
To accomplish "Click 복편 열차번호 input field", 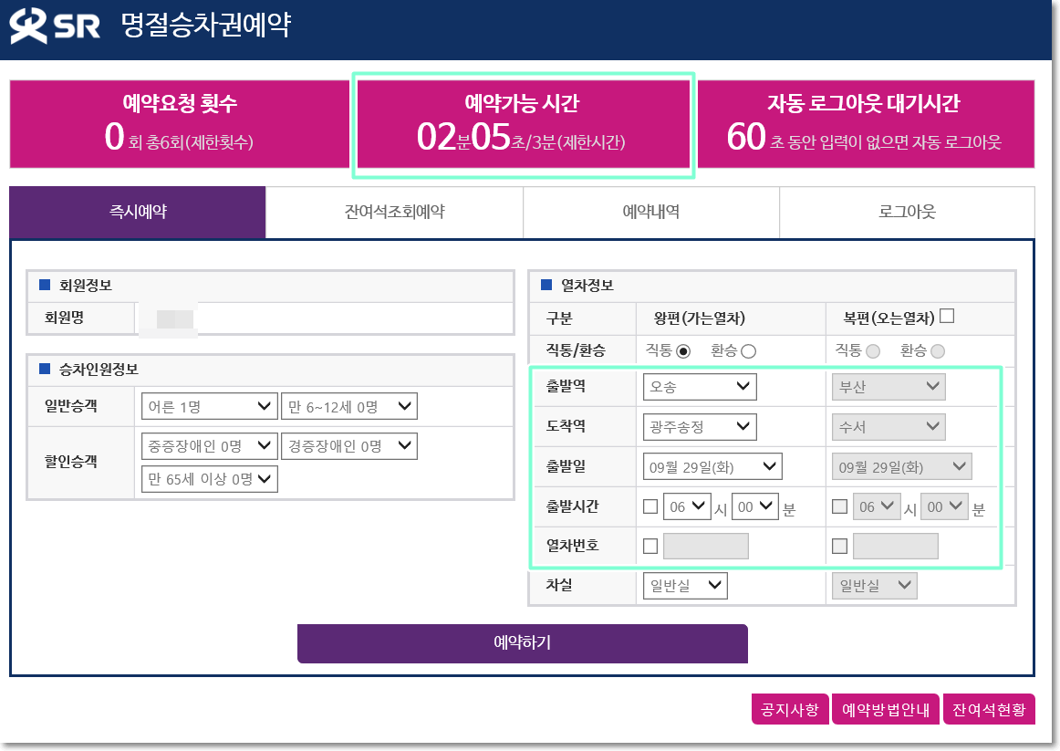I will pos(896,547).
